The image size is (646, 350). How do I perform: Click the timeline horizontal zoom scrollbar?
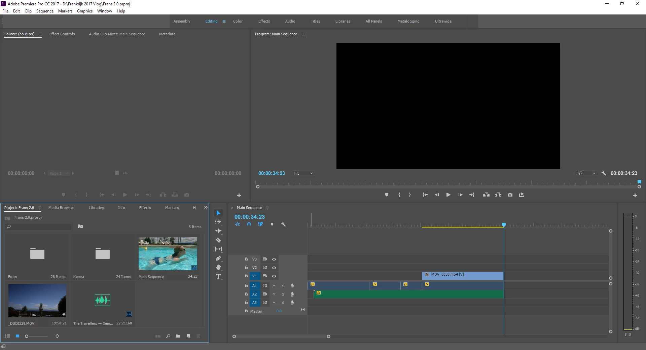[x=281, y=337]
